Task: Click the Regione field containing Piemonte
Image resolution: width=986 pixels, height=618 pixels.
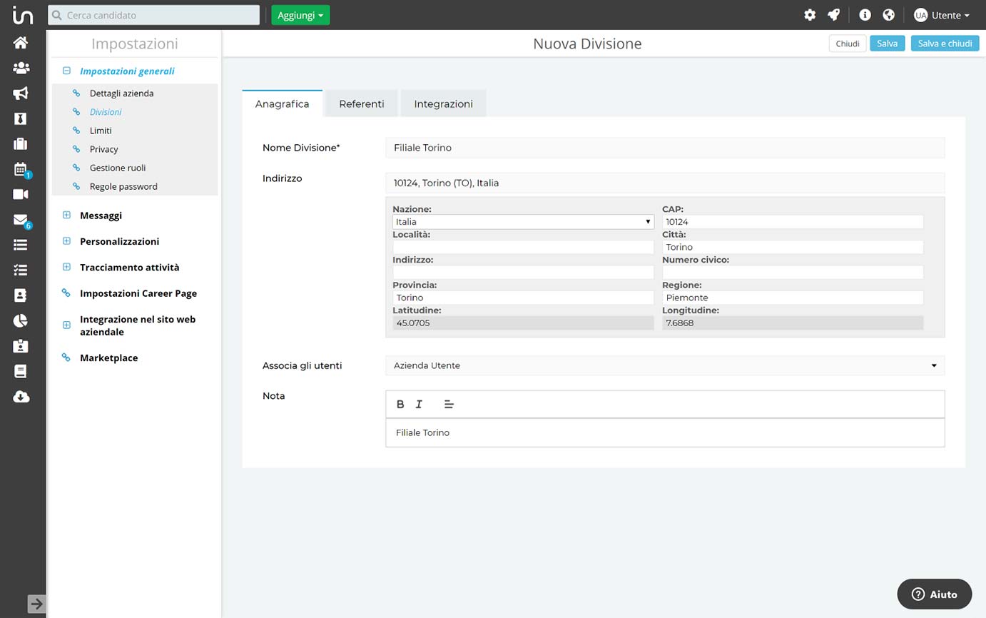Action: click(793, 298)
